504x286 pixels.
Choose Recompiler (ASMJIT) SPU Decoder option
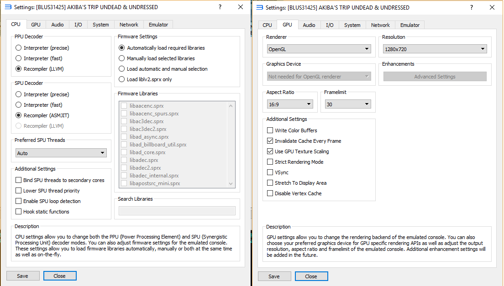point(18,115)
